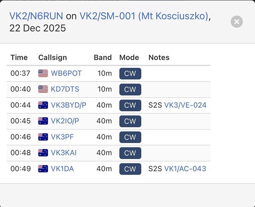Viewport: 255px width, 207px height.
Task: Click the CW mode badge for WB6POT
Action: [130, 74]
